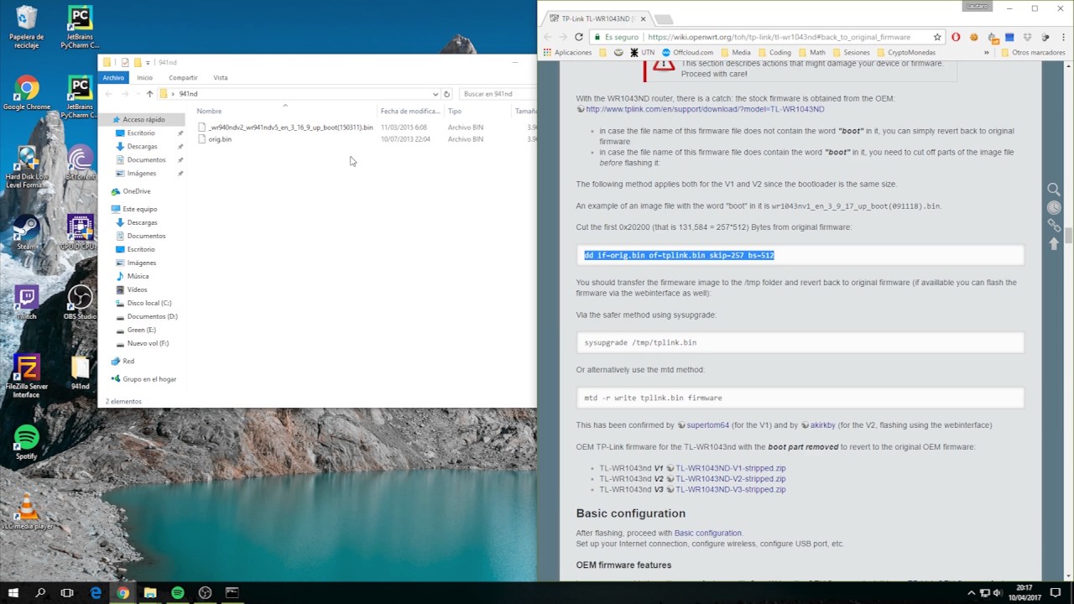Select Green (E:) drive in navigation pane
Image resolution: width=1074 pixels, height=604 pixels.
136,330
